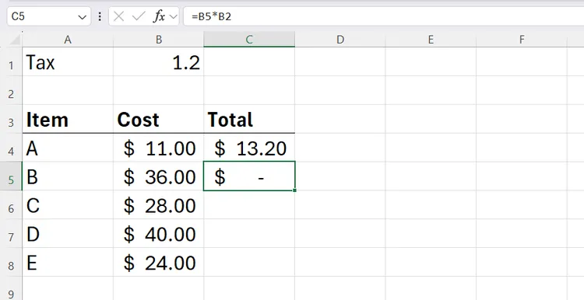Click the Cost header cell
The width and height of the screenshot is (584, 300).
(159, 119)
